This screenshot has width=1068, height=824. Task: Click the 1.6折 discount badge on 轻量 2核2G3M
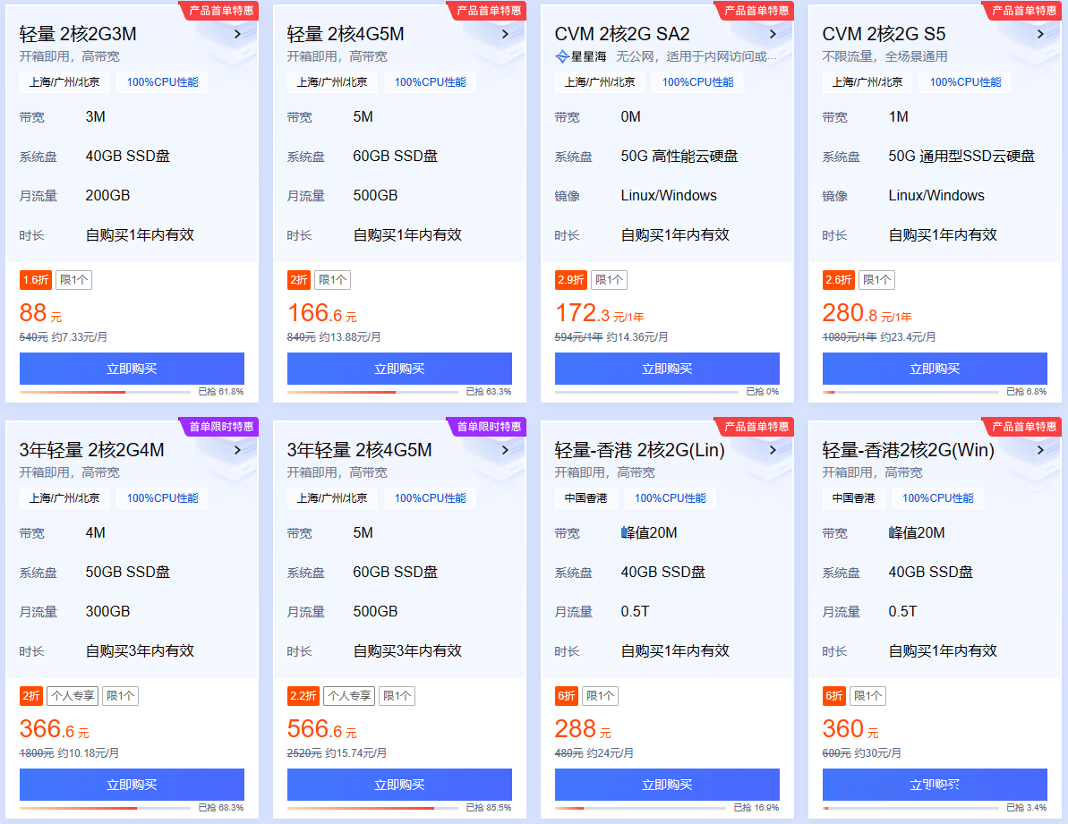point(35,279)
